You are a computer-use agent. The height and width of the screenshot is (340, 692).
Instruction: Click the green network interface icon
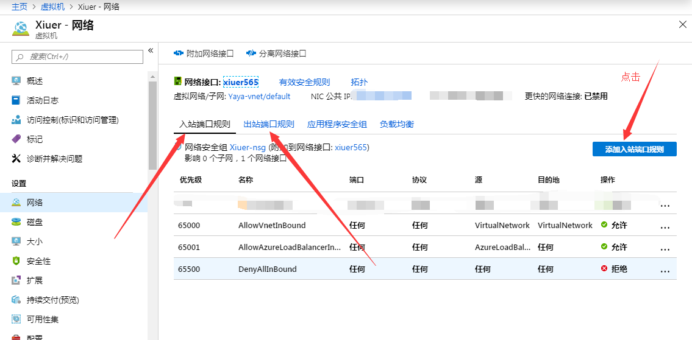[178, 82]
